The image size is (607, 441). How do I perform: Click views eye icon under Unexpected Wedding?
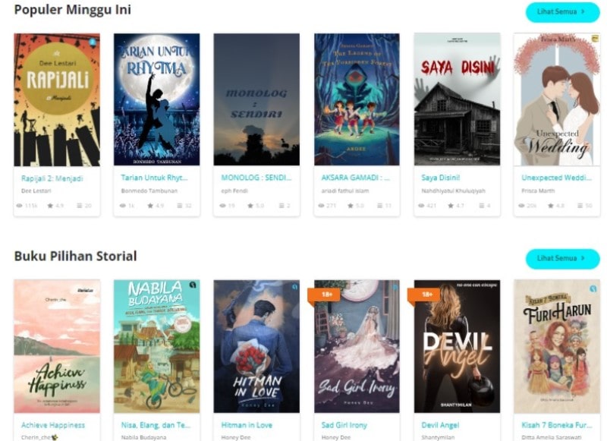coord(521,206)
